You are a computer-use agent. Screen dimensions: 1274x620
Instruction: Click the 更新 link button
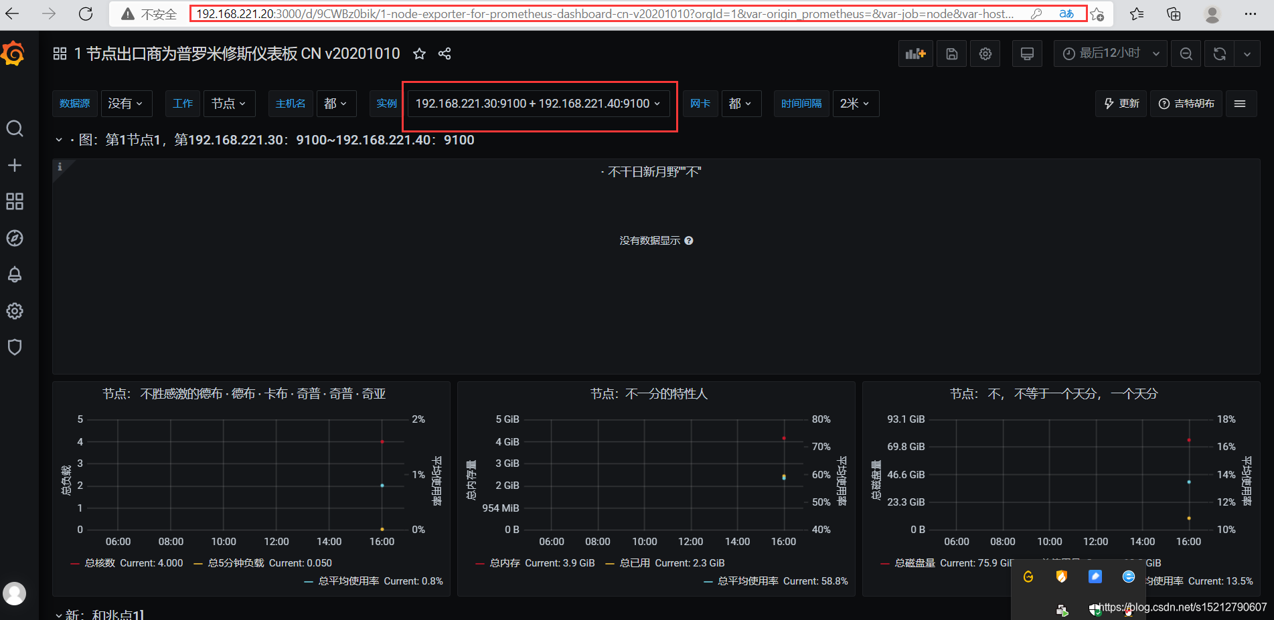(x=1121, y=104)
